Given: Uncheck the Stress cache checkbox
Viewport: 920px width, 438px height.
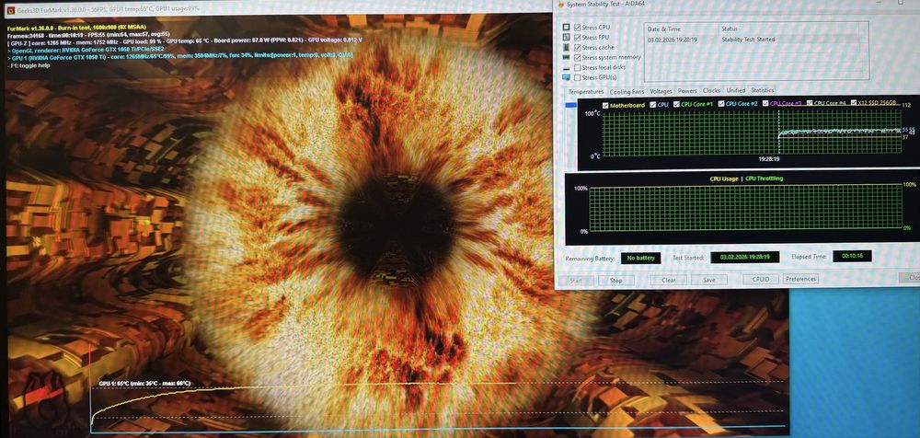Looking at the screenshot, I should coord(578,47).
